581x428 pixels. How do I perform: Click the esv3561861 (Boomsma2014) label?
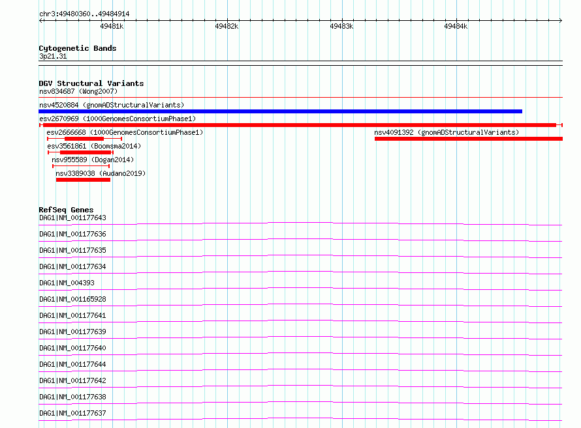click(x=94, y=146)
